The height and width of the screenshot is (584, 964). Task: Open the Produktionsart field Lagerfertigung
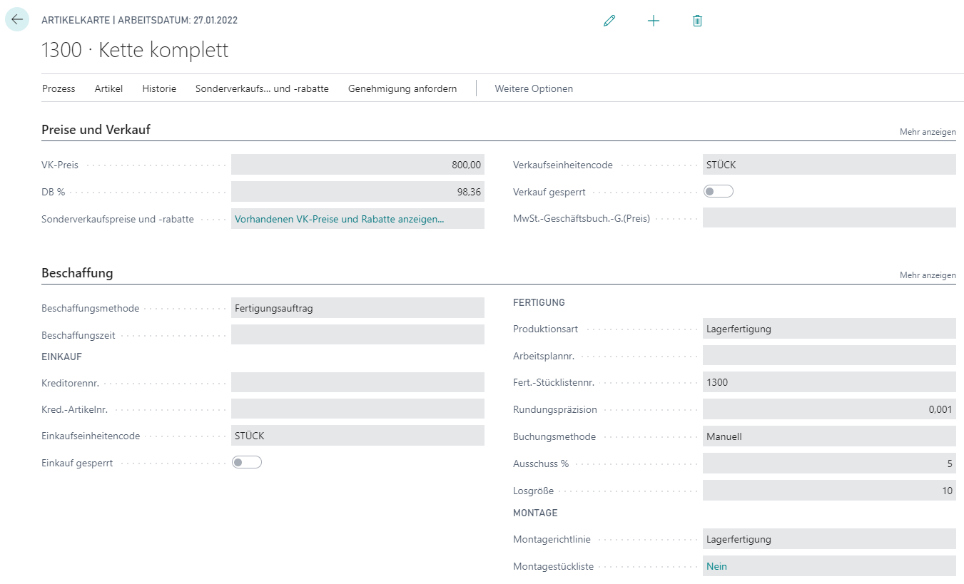tap(829, 329)
